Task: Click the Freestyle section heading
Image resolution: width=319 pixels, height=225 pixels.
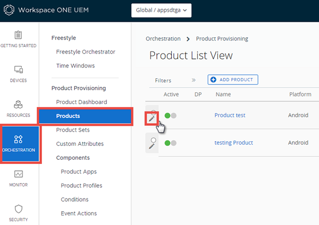Action: point(64,38)
